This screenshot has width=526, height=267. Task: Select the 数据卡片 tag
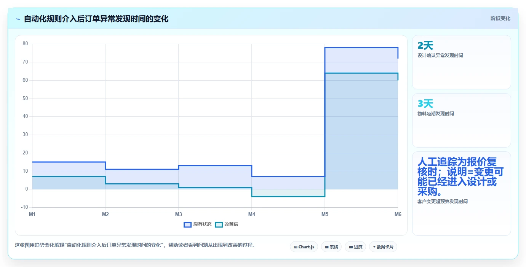click(x=383, y=247)
